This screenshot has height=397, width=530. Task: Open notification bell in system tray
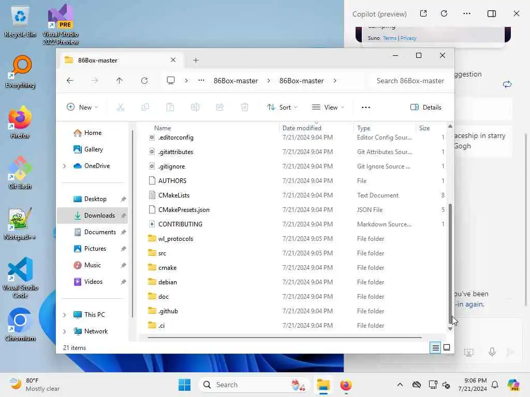pyautogui.click(x=495, y=385)
